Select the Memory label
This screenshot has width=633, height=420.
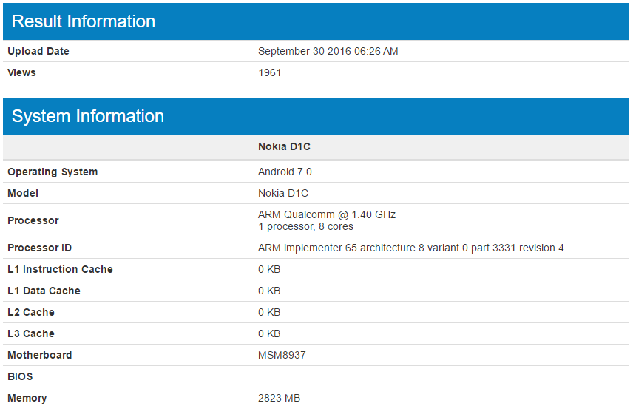[x=27, y=399]
